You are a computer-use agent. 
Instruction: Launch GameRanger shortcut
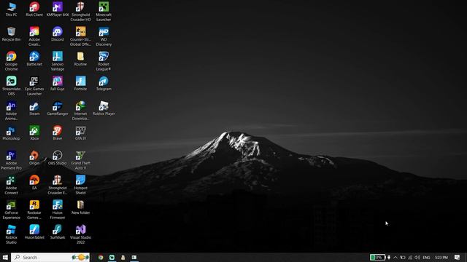point(58,108)
